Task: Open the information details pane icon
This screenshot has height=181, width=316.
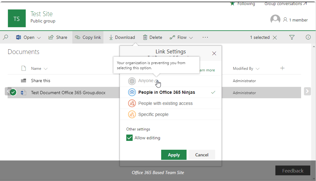Action: click(x=308, y=37)
